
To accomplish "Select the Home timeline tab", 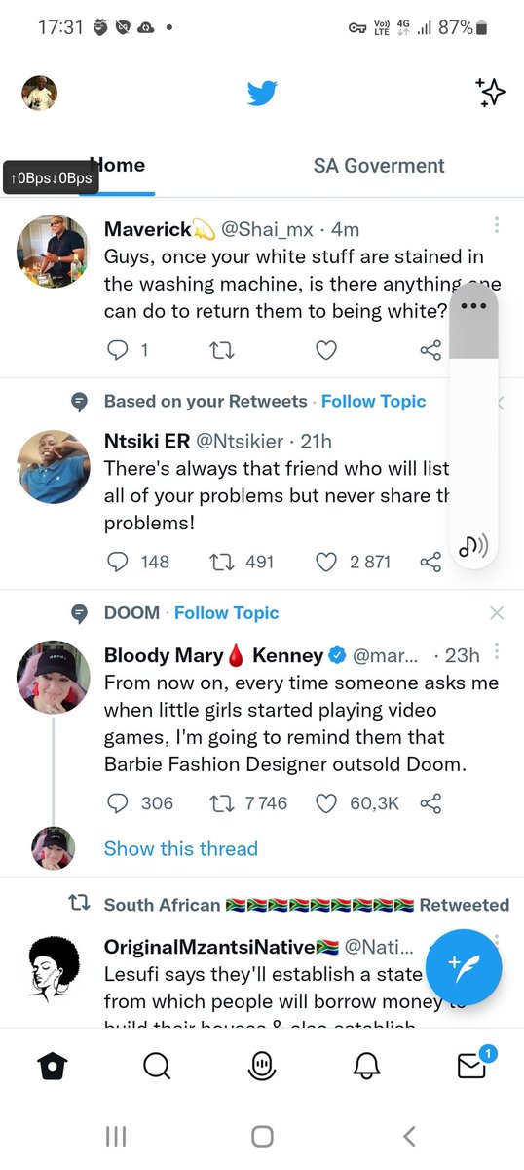I will 119,166.
